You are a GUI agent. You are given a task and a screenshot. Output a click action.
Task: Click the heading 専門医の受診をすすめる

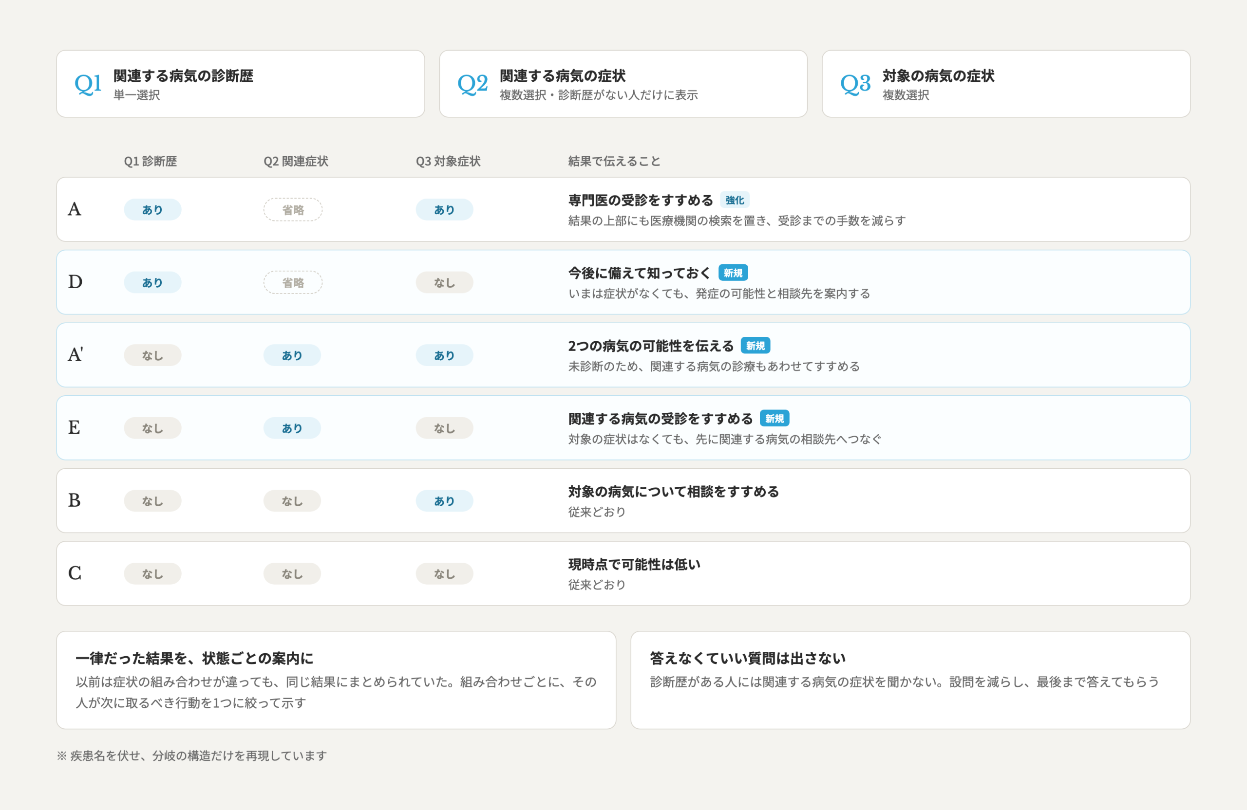(x=641, y=200)
